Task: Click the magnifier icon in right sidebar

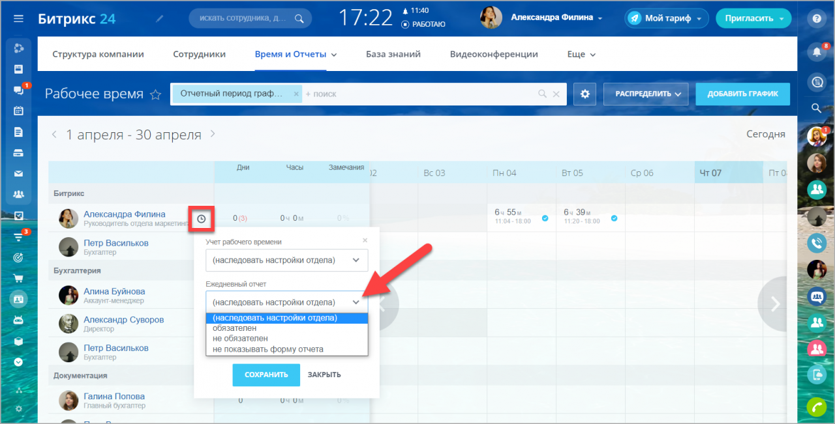Action: tap(816, 108)
